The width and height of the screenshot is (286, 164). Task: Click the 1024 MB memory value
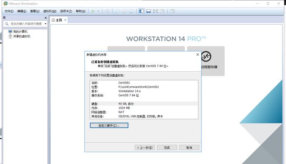[x=124, y=108]
